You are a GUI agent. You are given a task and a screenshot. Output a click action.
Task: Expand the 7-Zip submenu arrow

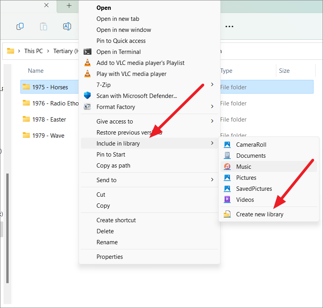[212, 85]
